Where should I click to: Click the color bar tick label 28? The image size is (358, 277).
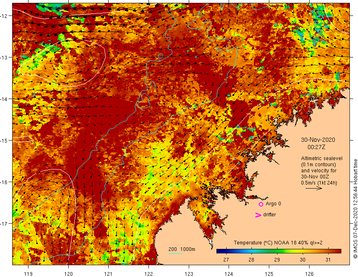(251, 259)
